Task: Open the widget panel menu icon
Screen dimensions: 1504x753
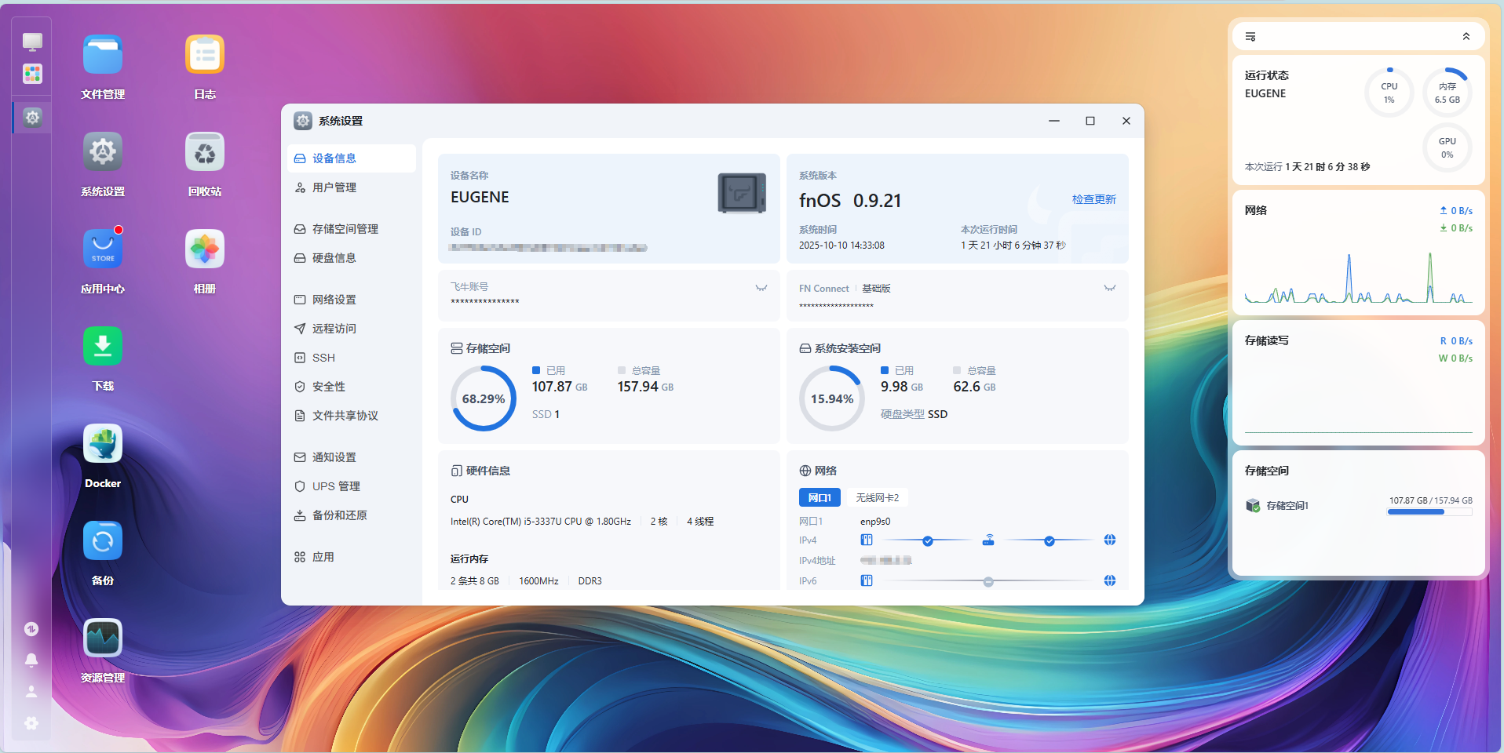Action: tap(1250, 37)
